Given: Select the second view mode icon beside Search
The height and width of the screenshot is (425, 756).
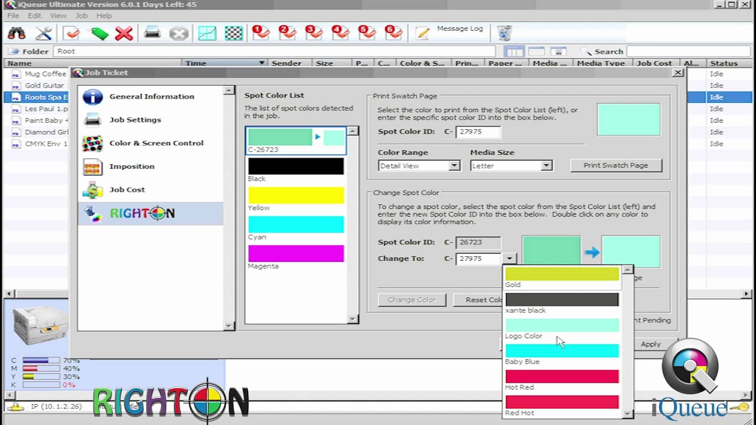Looking at the screenshot, I should pos(536,51).
